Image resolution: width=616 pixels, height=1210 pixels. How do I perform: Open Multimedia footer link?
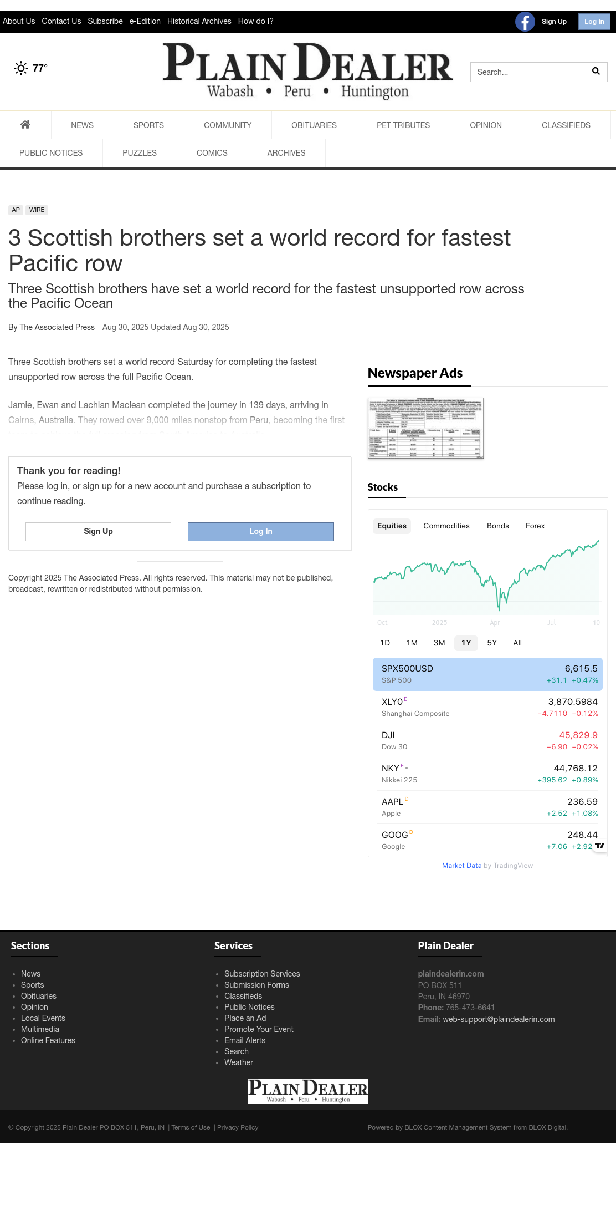tap(40, 1029)
